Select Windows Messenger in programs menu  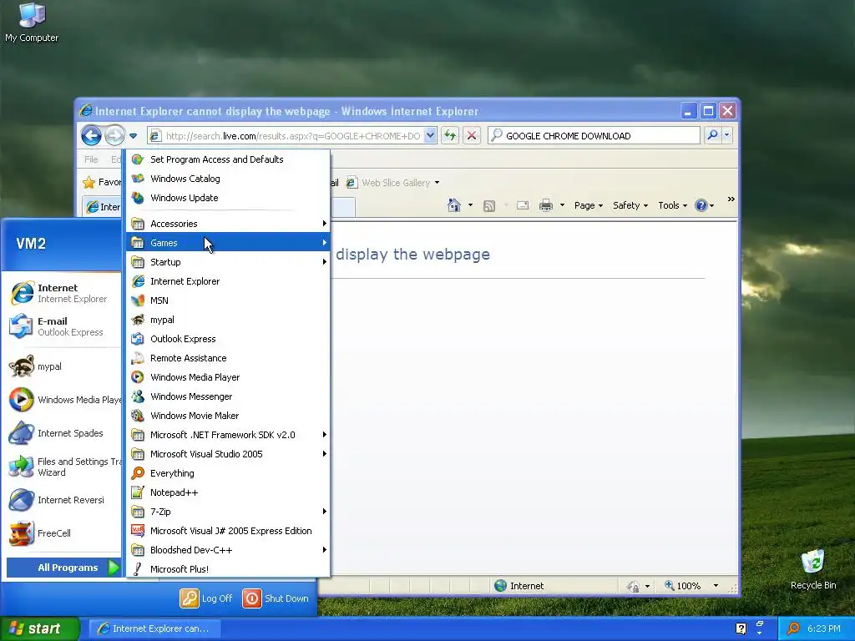(228, 396)
